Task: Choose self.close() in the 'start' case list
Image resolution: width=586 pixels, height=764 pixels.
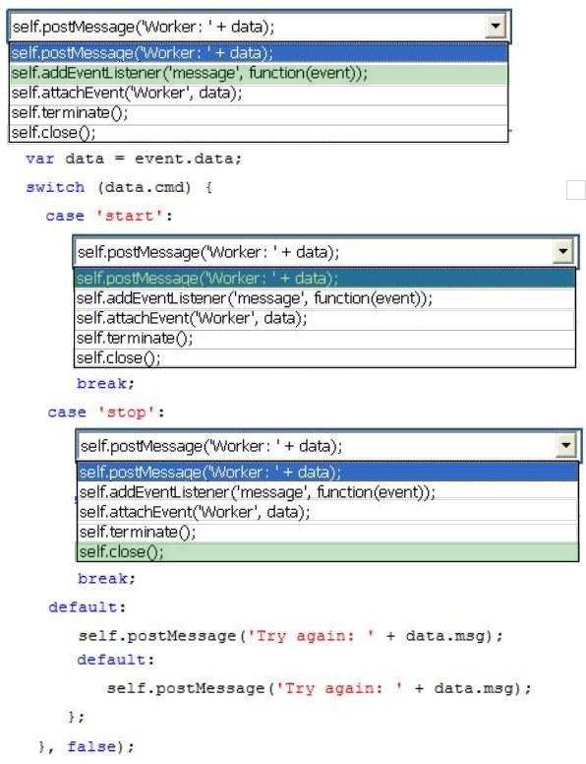Action: click(324, 358)
